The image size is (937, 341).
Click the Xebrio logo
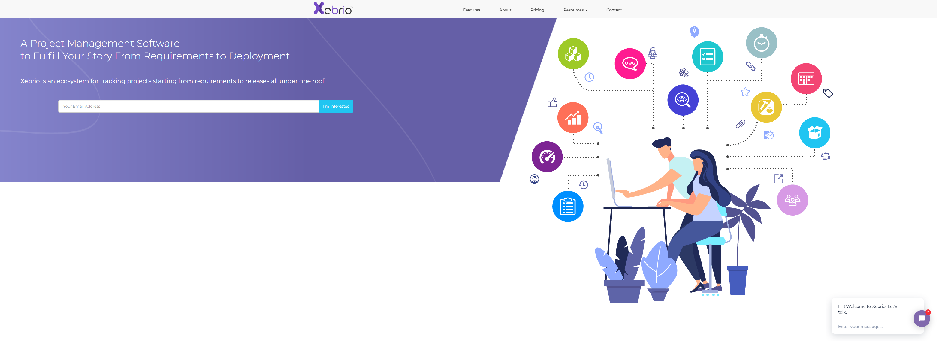point(333,8)
